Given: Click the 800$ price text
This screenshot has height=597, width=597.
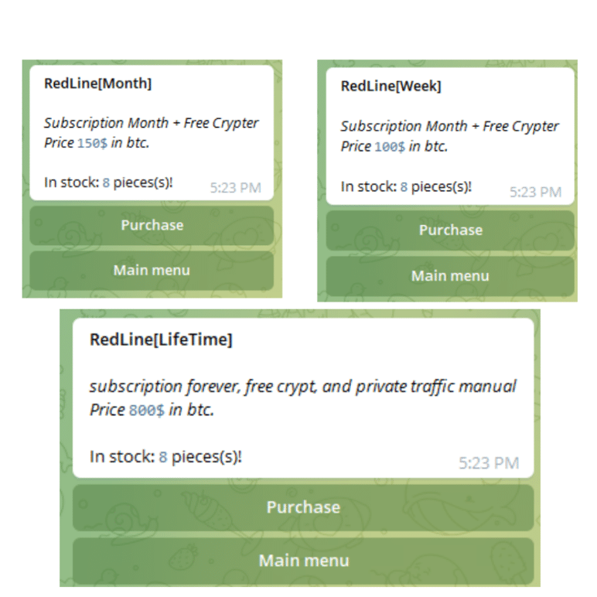Looking at the screenshot, I should pyautogui.click(x=146, y=411).
